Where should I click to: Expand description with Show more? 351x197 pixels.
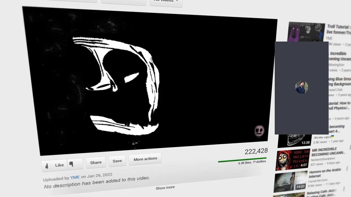[165, 188]
